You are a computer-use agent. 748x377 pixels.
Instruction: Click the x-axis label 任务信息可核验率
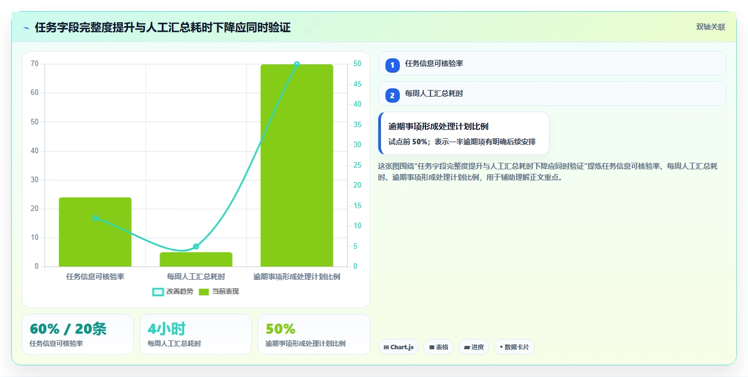point(95,276)
